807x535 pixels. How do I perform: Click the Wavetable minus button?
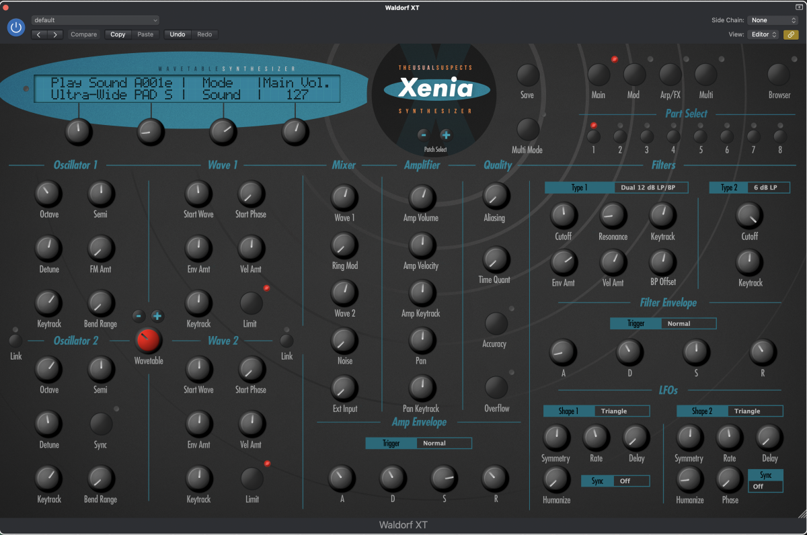138,315
